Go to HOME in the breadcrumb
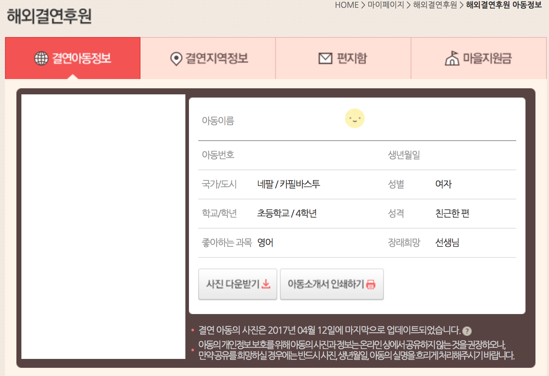Image resolution: width=549 pixels, height=376 pixels. coord(347,5)
